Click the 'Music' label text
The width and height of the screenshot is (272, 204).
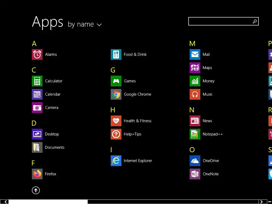[x=208, y=94]
